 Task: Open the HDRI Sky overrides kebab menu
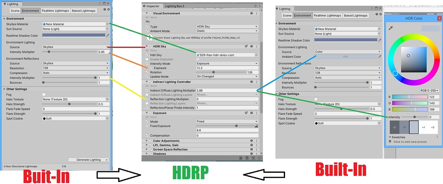point(256,46)
